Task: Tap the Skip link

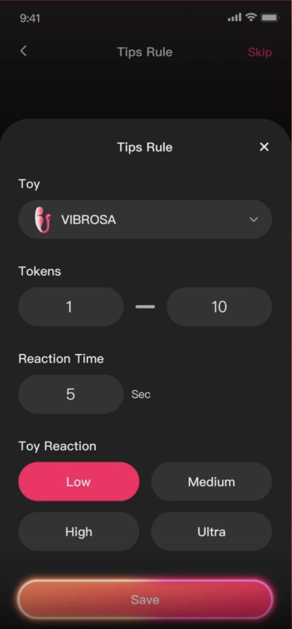Action: (x=260, y=52)
